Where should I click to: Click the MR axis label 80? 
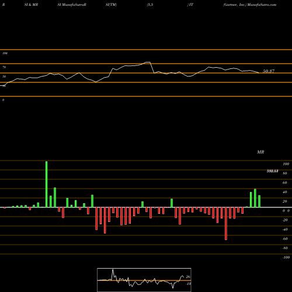pyautogui.click(x=285, y=173)
